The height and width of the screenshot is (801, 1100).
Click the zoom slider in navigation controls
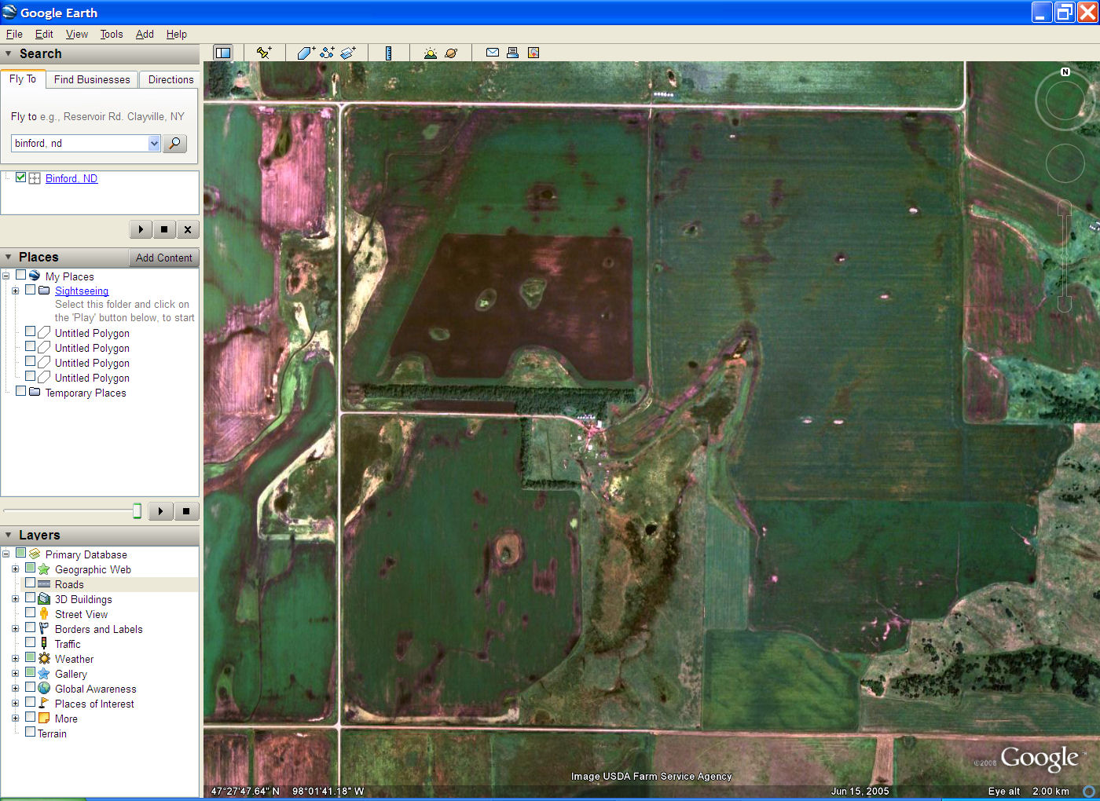click(x=1065, y=255)
